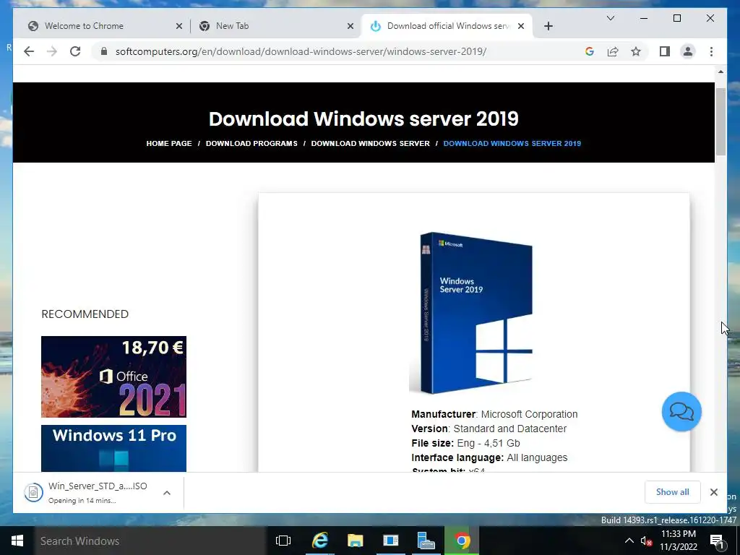Open a new tab with the plus button
The height and width of the screenshot is (555, 740).
point(548,26)
